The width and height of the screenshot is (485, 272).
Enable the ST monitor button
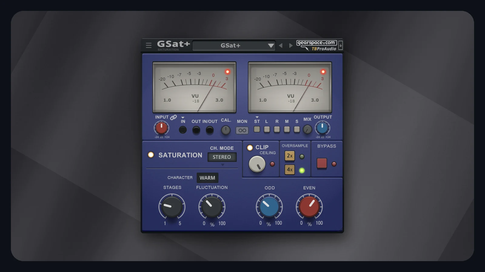pos(257,129)
